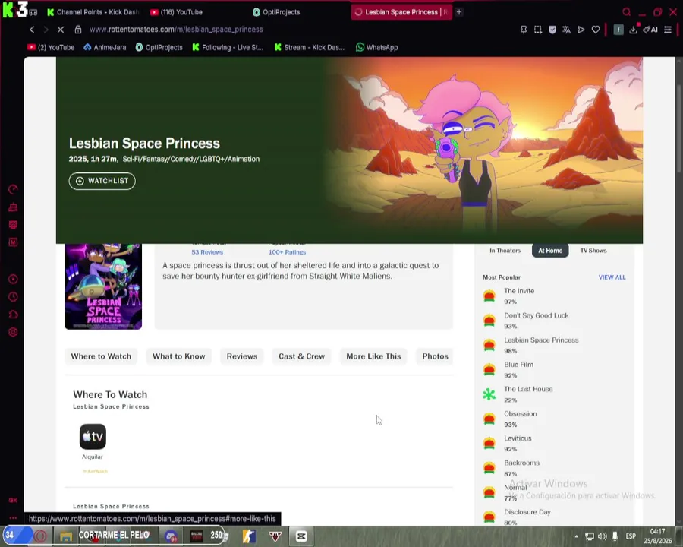This screenshot has width=683, height=547.
Task: Open Backrooms in the popular list
Action: coord(521,463)
